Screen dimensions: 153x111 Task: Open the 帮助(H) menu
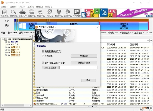49,7
